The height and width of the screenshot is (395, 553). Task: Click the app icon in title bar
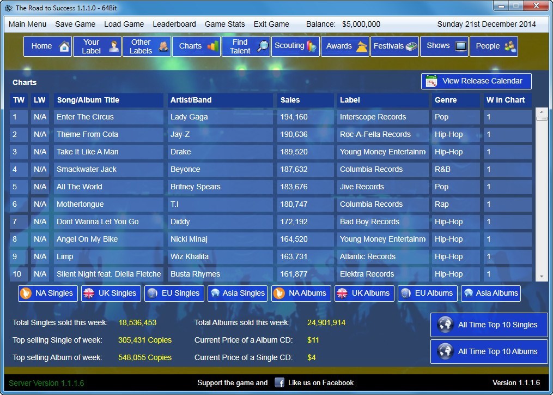click(9, 8)
